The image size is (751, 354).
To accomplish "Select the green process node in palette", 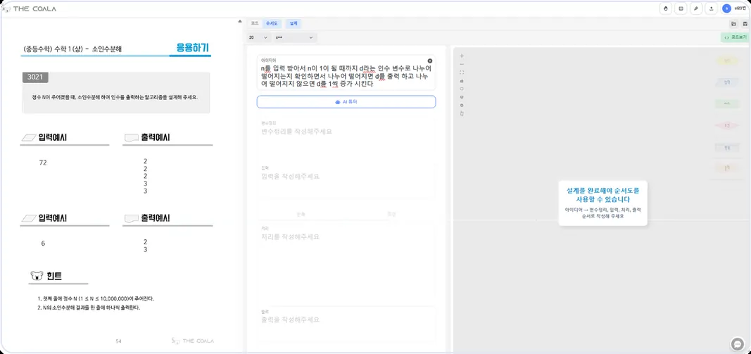I will pyautogui.click(x=727, y=103).
